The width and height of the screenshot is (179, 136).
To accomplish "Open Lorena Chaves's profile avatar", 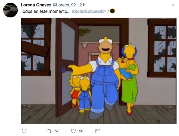I will (10, 10).
